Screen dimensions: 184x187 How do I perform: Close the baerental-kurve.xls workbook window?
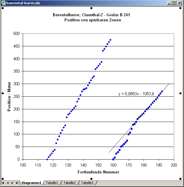point(179,3)
